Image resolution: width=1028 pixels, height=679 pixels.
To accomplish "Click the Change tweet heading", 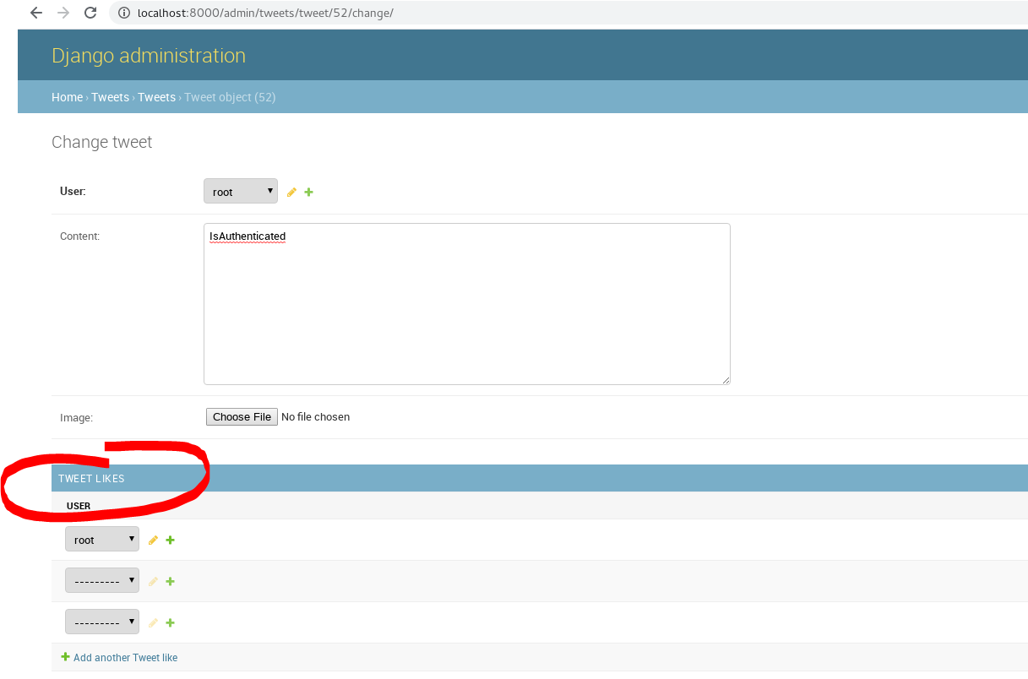I will coord(102,142).
